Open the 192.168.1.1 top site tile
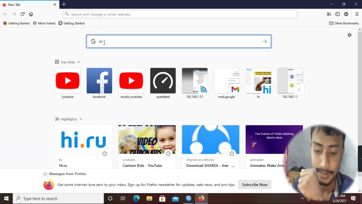This screenshot has height=204, width=362. (290, 83)
